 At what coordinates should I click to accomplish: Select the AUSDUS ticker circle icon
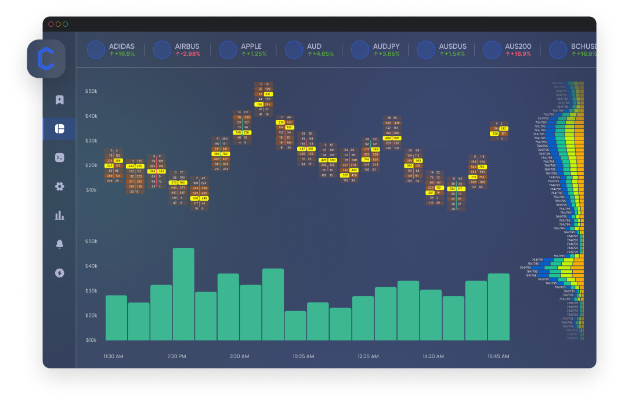[x=426, y=50]
